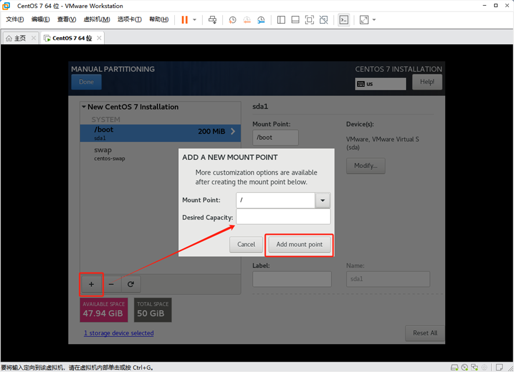
Task: Click the hard disk status icon
Action: tap(454, 367)
